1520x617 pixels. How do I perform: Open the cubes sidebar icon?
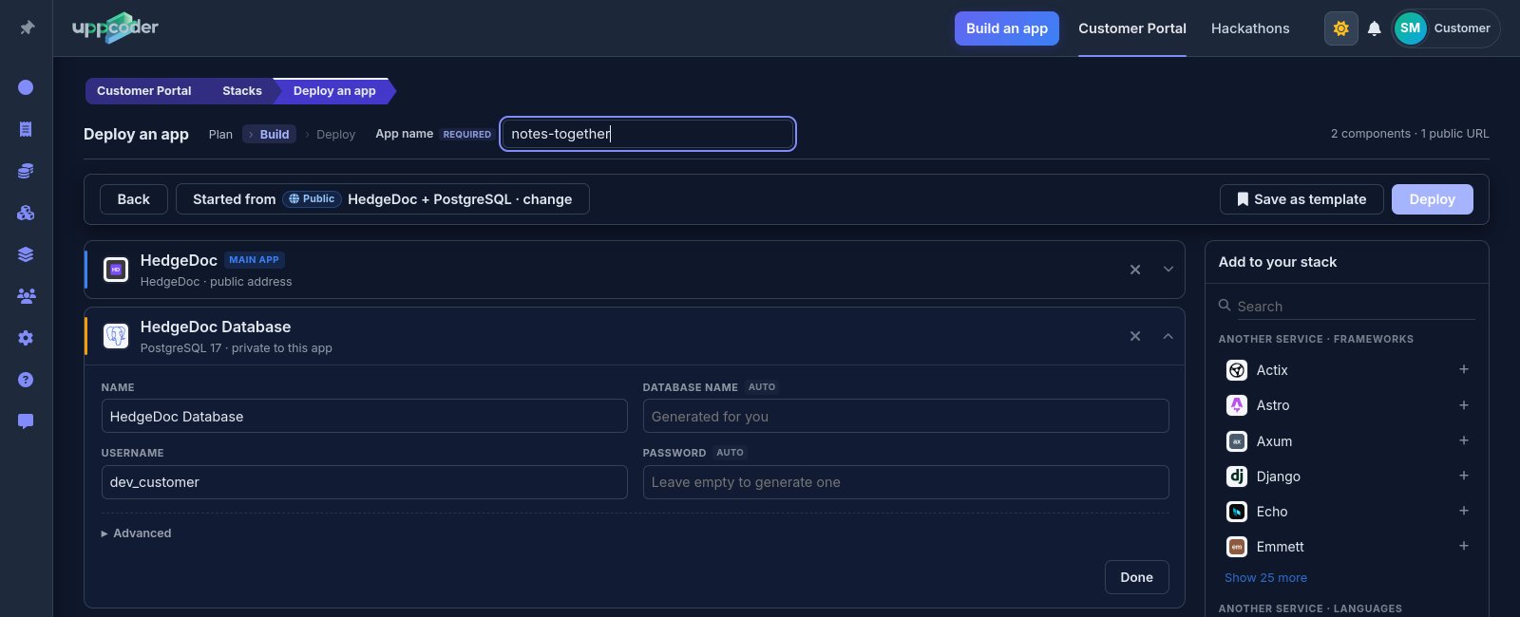(26, 213)
